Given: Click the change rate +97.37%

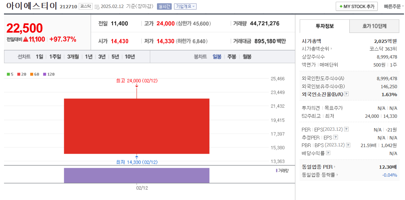Looking at the screenshot, I should 63,39.
